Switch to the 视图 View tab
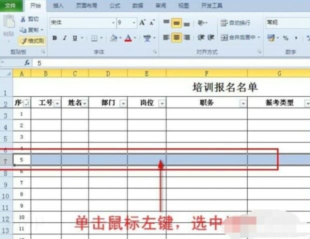The image size is (310, 239). [x=183, y=5]
